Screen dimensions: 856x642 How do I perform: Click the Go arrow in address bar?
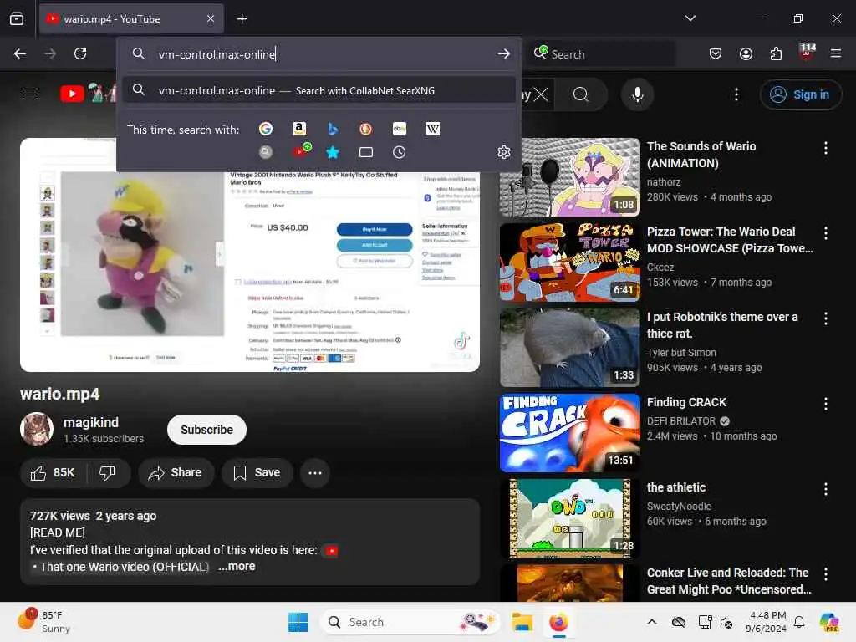(503, 53)
